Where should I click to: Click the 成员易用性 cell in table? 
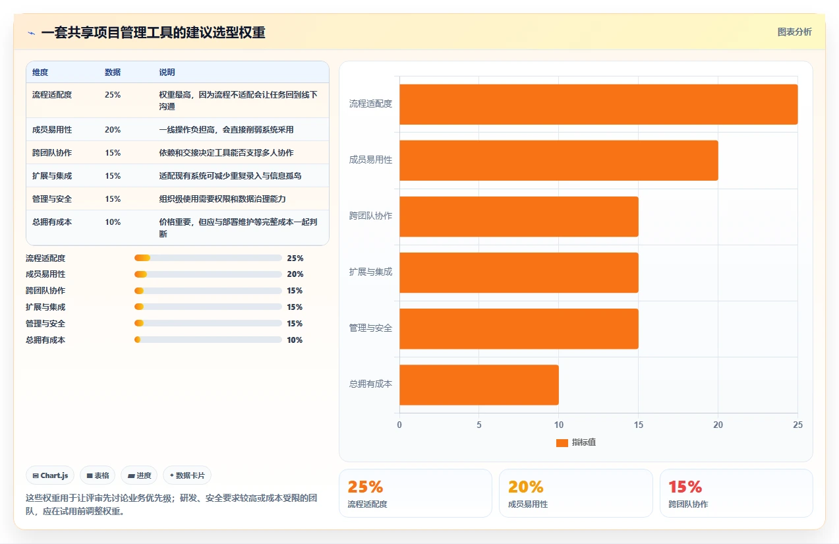[52, 130]
